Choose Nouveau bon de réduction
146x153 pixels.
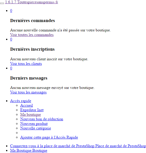click(41, 119)
